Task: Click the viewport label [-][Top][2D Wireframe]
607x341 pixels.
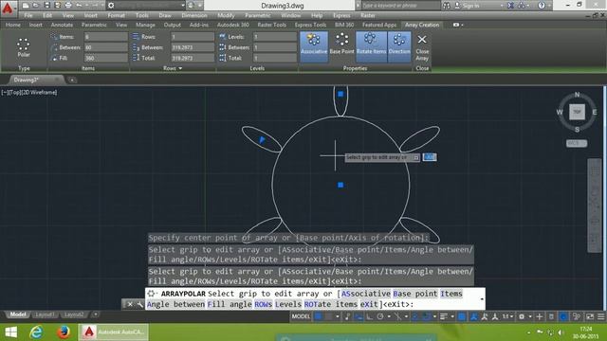Action: 29,93
